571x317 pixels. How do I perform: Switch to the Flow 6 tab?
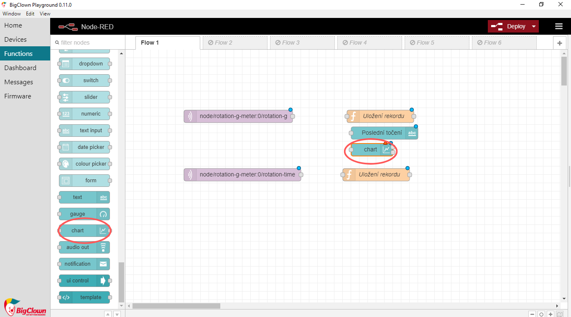pyautogui.click(x=504, y=43)
